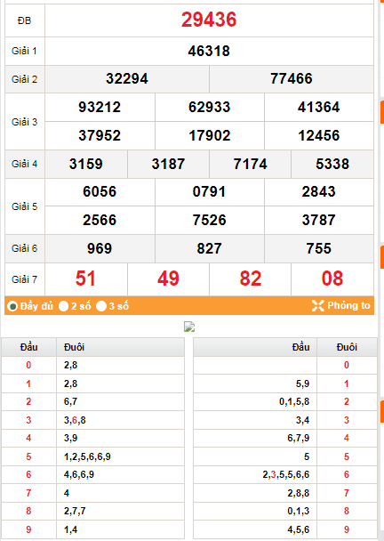Click Giải 3 number 62933
Image resolution: width=384 pixels, height=541 pixels.
[209, 107]
